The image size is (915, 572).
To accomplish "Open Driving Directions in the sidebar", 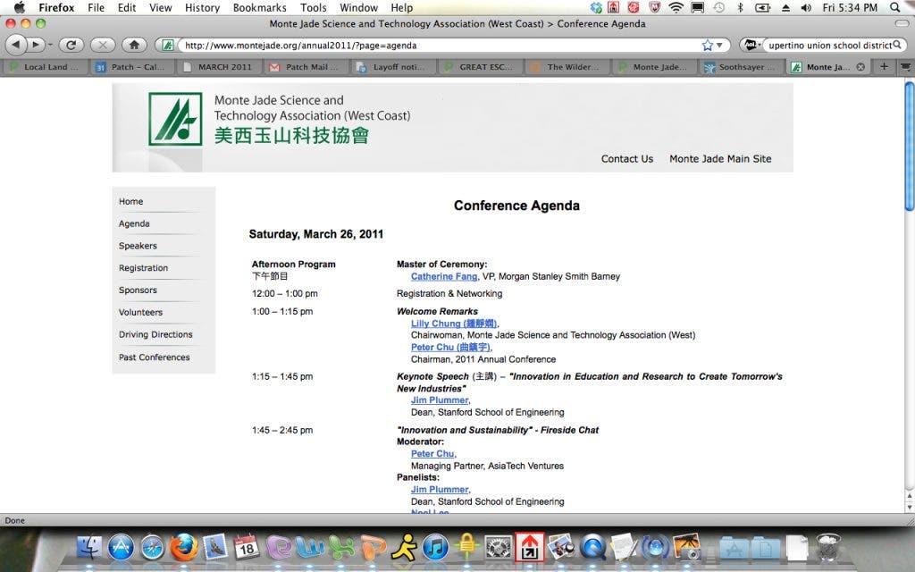I will point(155,334).
